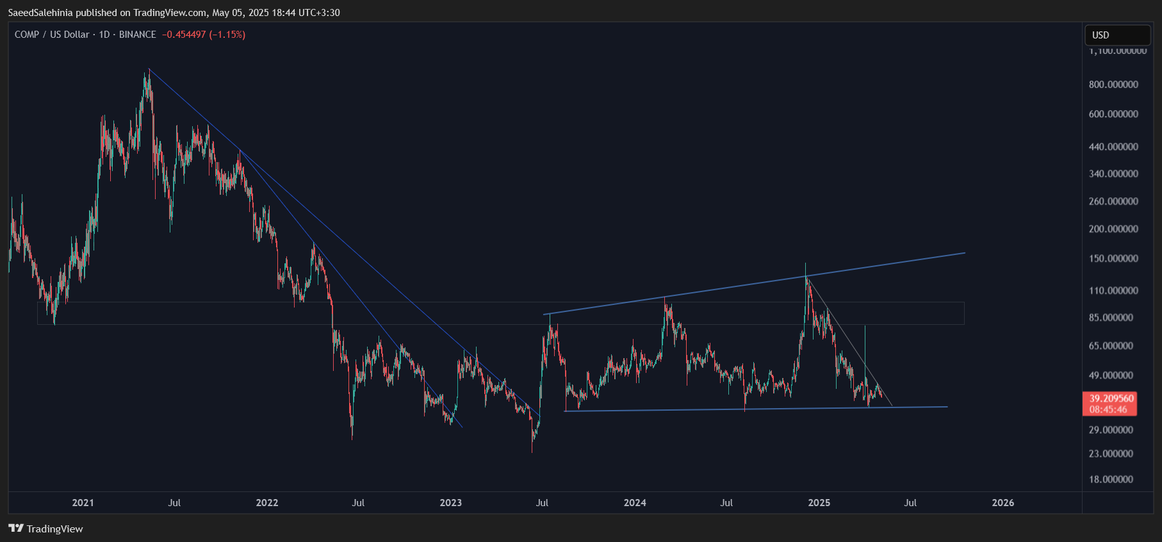
Task: Click the 800.000000 price axis label
Action: pyautogui.click(x=1114, y=85)
